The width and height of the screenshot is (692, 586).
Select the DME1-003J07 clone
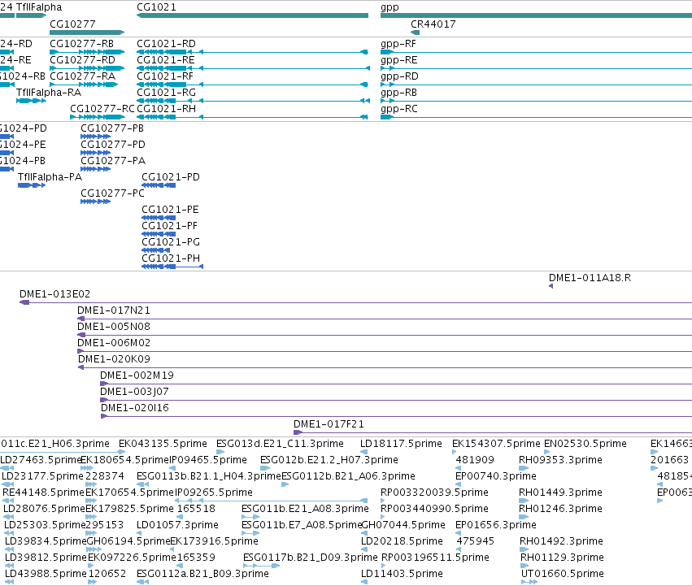point(396,400)
